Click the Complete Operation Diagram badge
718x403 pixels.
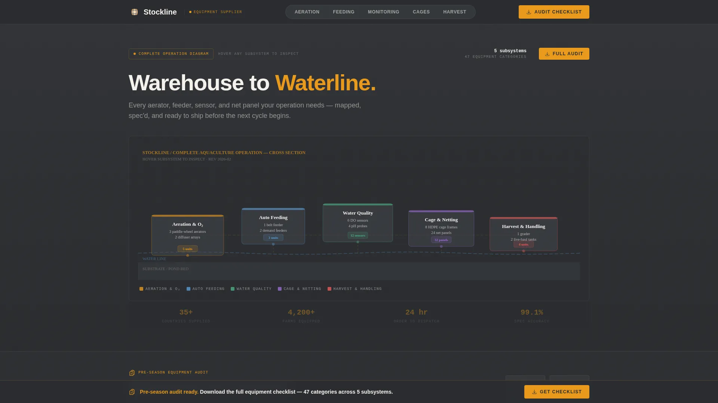171,54
